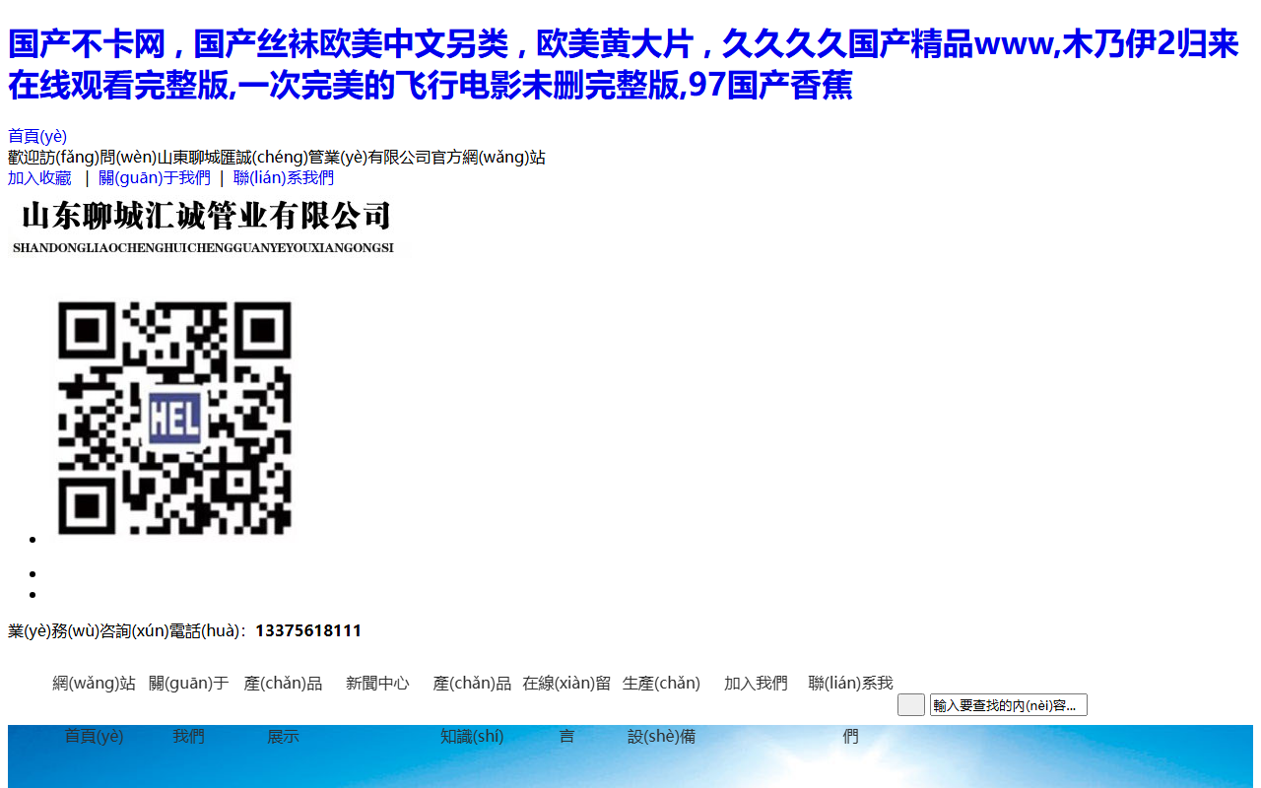This screenshot has width=1261, height=788.
Task: Open the 生產(chǎn)設備 navigation item
Action: click(661, 709)
